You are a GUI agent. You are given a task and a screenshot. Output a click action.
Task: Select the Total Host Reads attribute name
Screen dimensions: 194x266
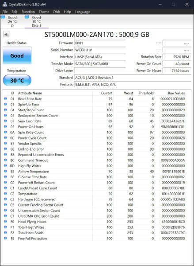pyautogui.click(x=31, y=233)
